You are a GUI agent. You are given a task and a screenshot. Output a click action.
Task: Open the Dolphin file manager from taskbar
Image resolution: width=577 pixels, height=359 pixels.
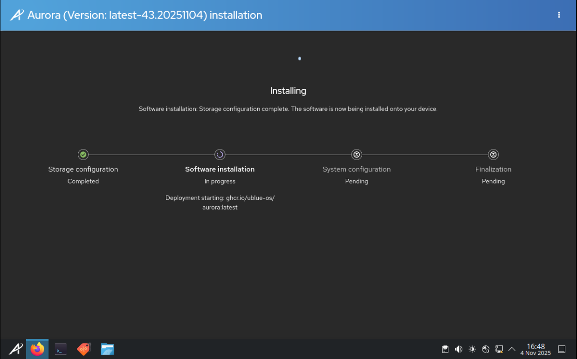107,349
